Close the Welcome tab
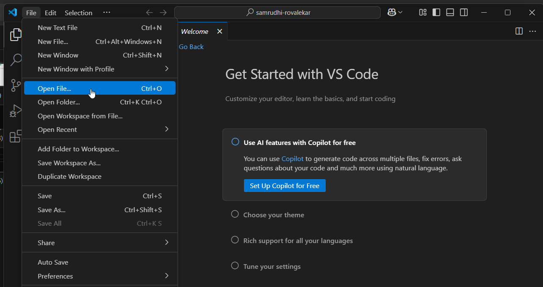The height and width of the screenshot is (287, 543). pyautogui.click(x=219, y=31)
